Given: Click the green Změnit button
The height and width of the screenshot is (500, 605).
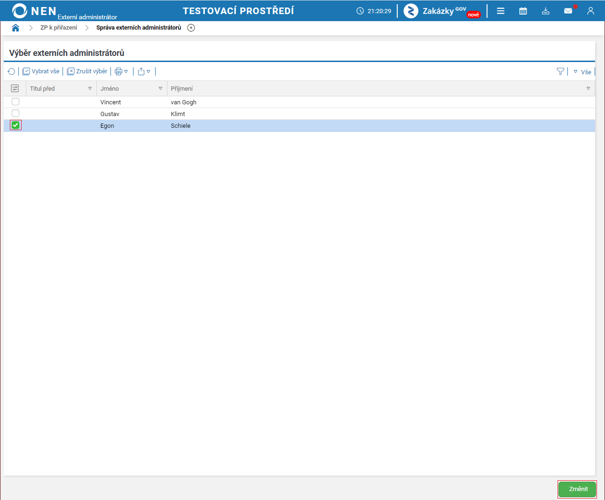Looking at the screenshot, I should (x=577, y=489).
